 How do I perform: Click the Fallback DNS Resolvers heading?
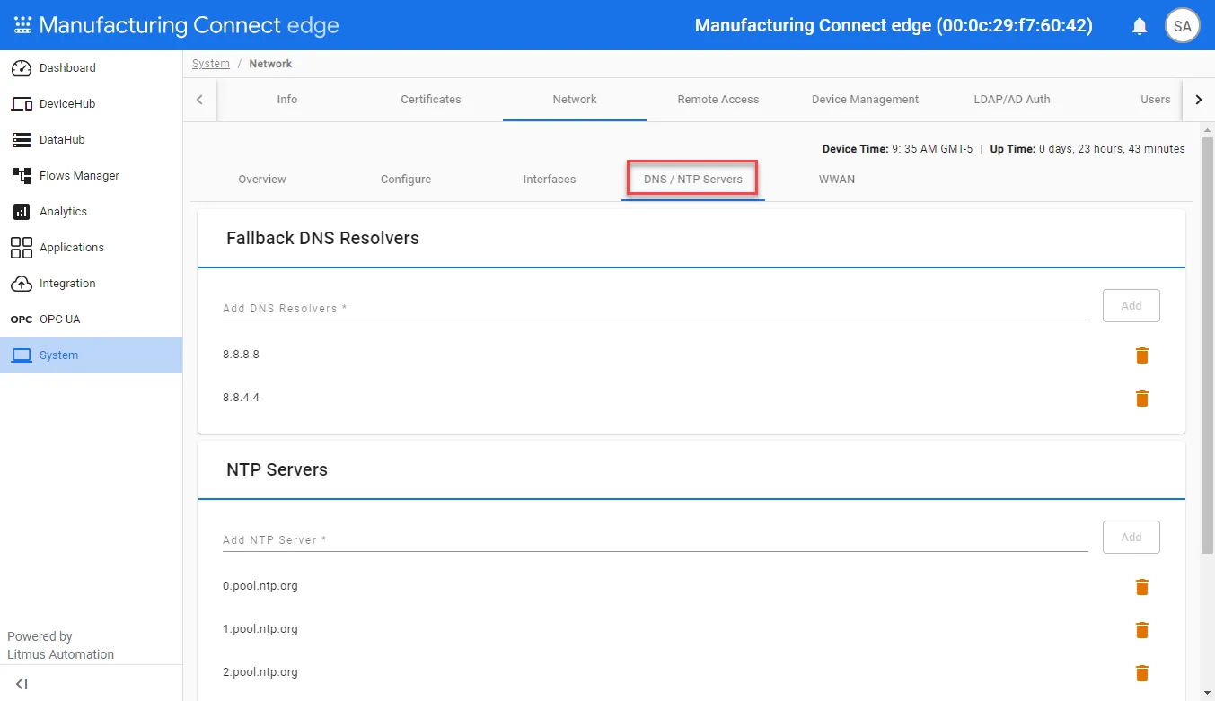tap(322, 238)
